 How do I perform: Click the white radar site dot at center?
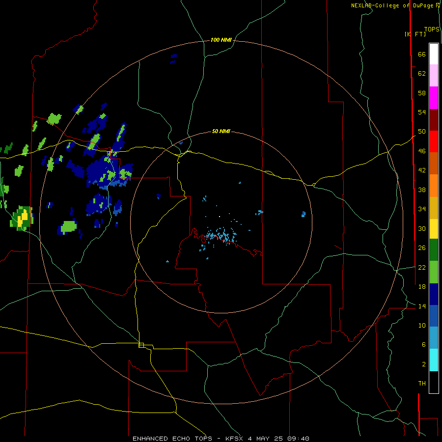[x=220, y=217]
